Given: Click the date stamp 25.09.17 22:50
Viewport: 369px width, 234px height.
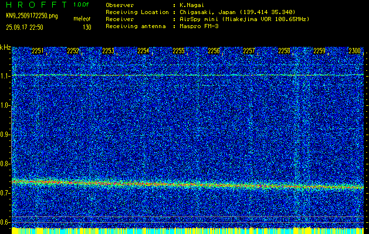Looking at the screenshot, I should pyautogui.click(x=25, y=27).
